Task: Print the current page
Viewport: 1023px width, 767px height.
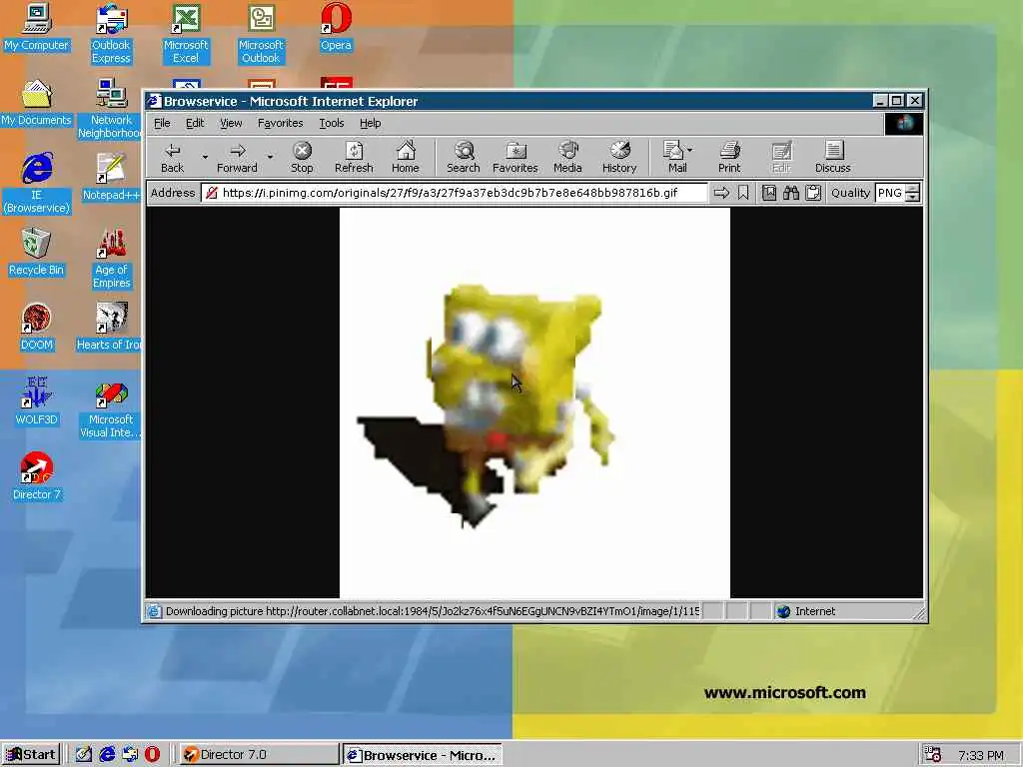Action: tap(729, 157)
